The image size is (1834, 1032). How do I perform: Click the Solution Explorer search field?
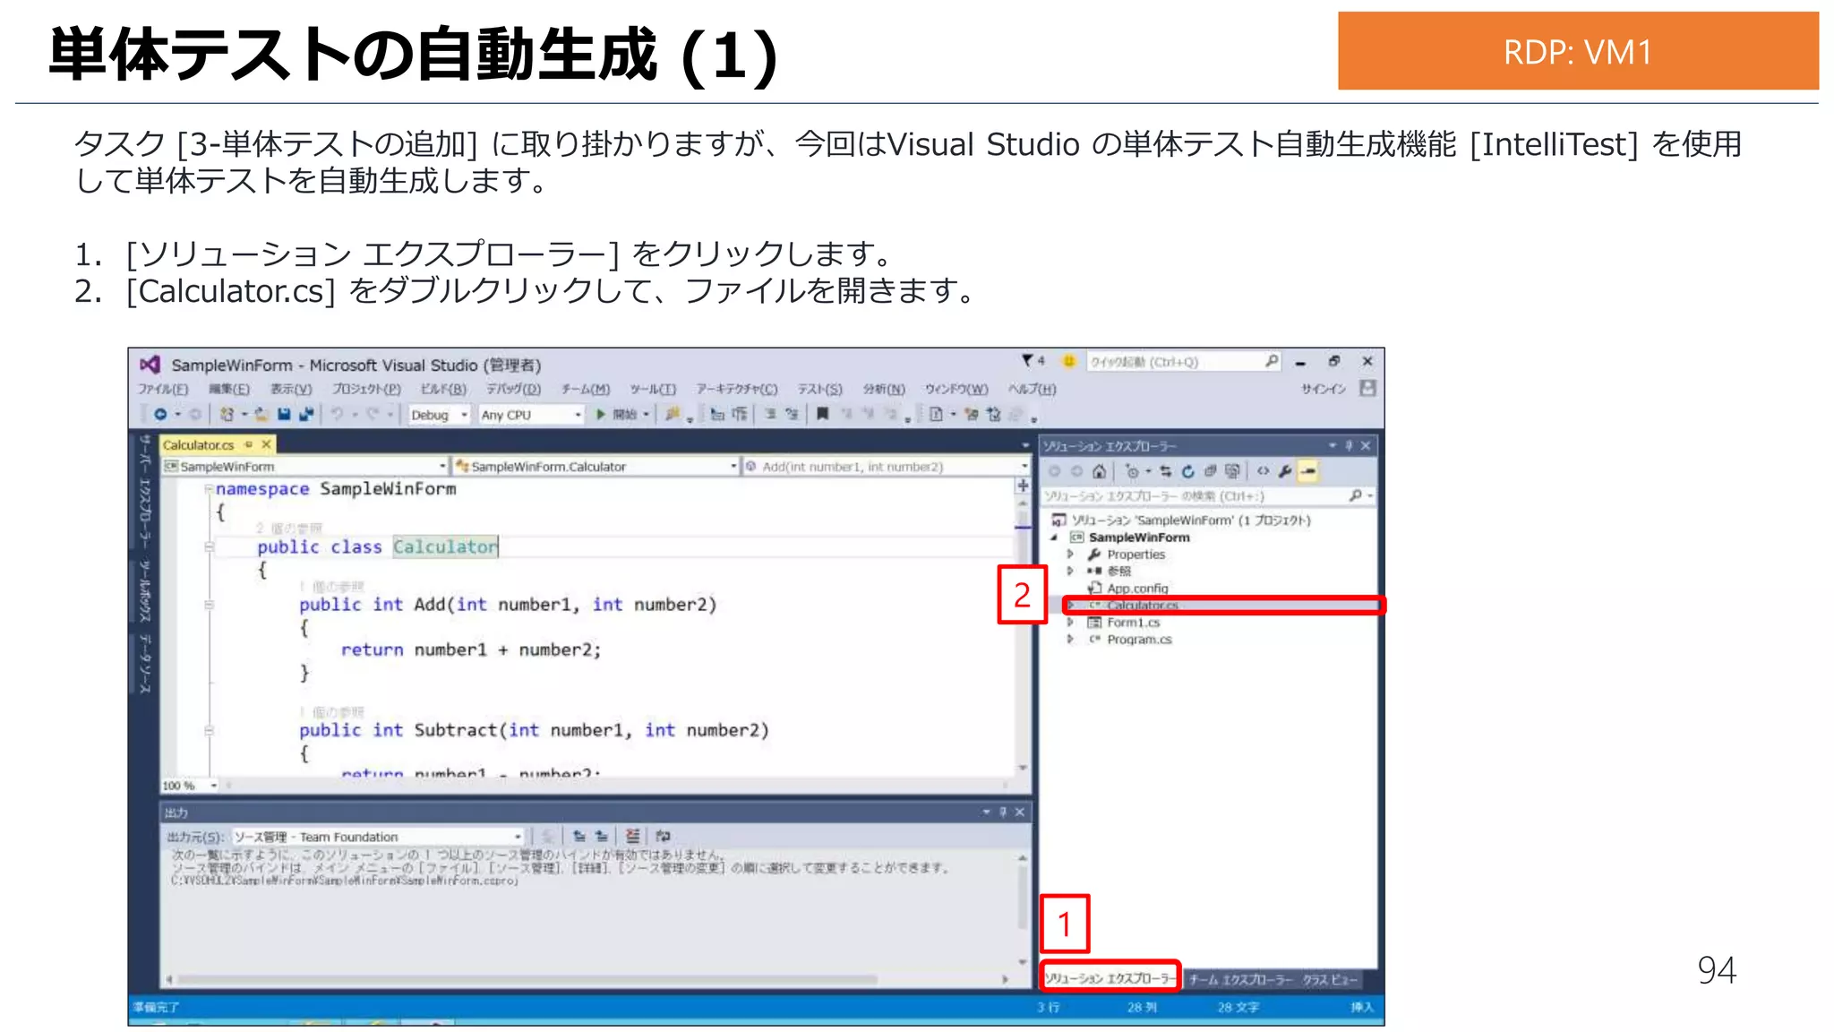(1207, 495)
